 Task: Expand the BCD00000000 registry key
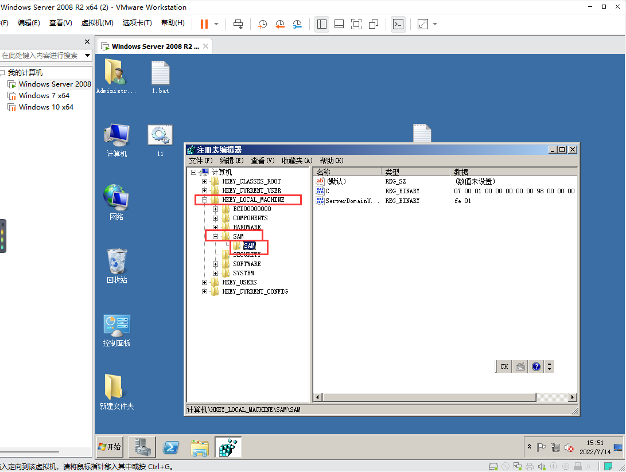[x=215, y=209]
